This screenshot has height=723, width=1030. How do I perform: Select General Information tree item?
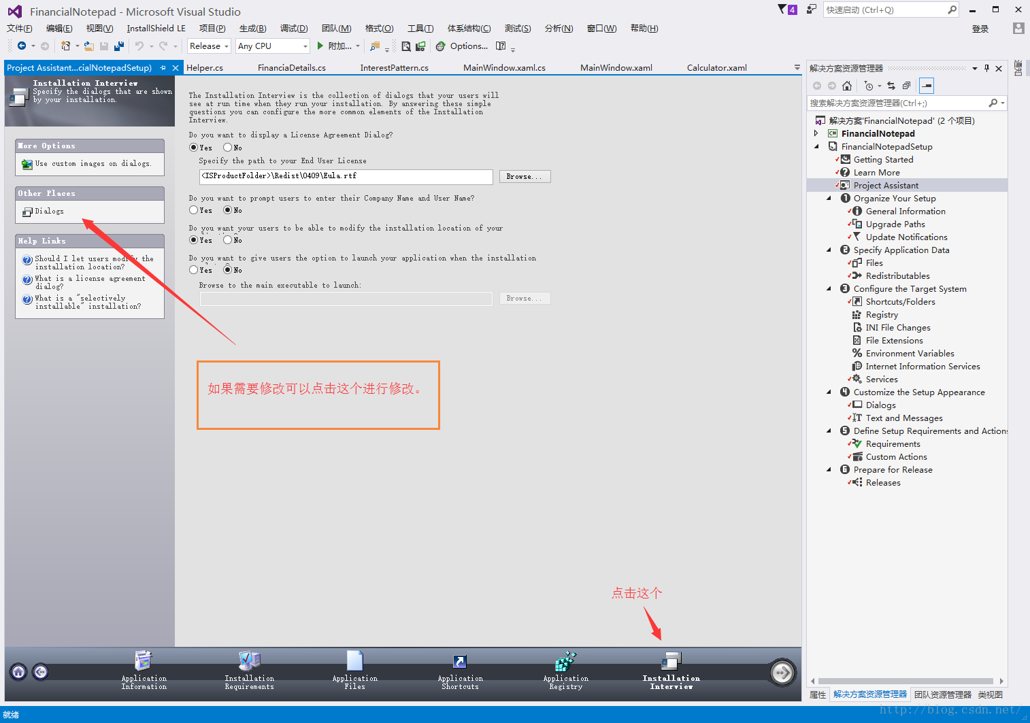tap(906, 211)
